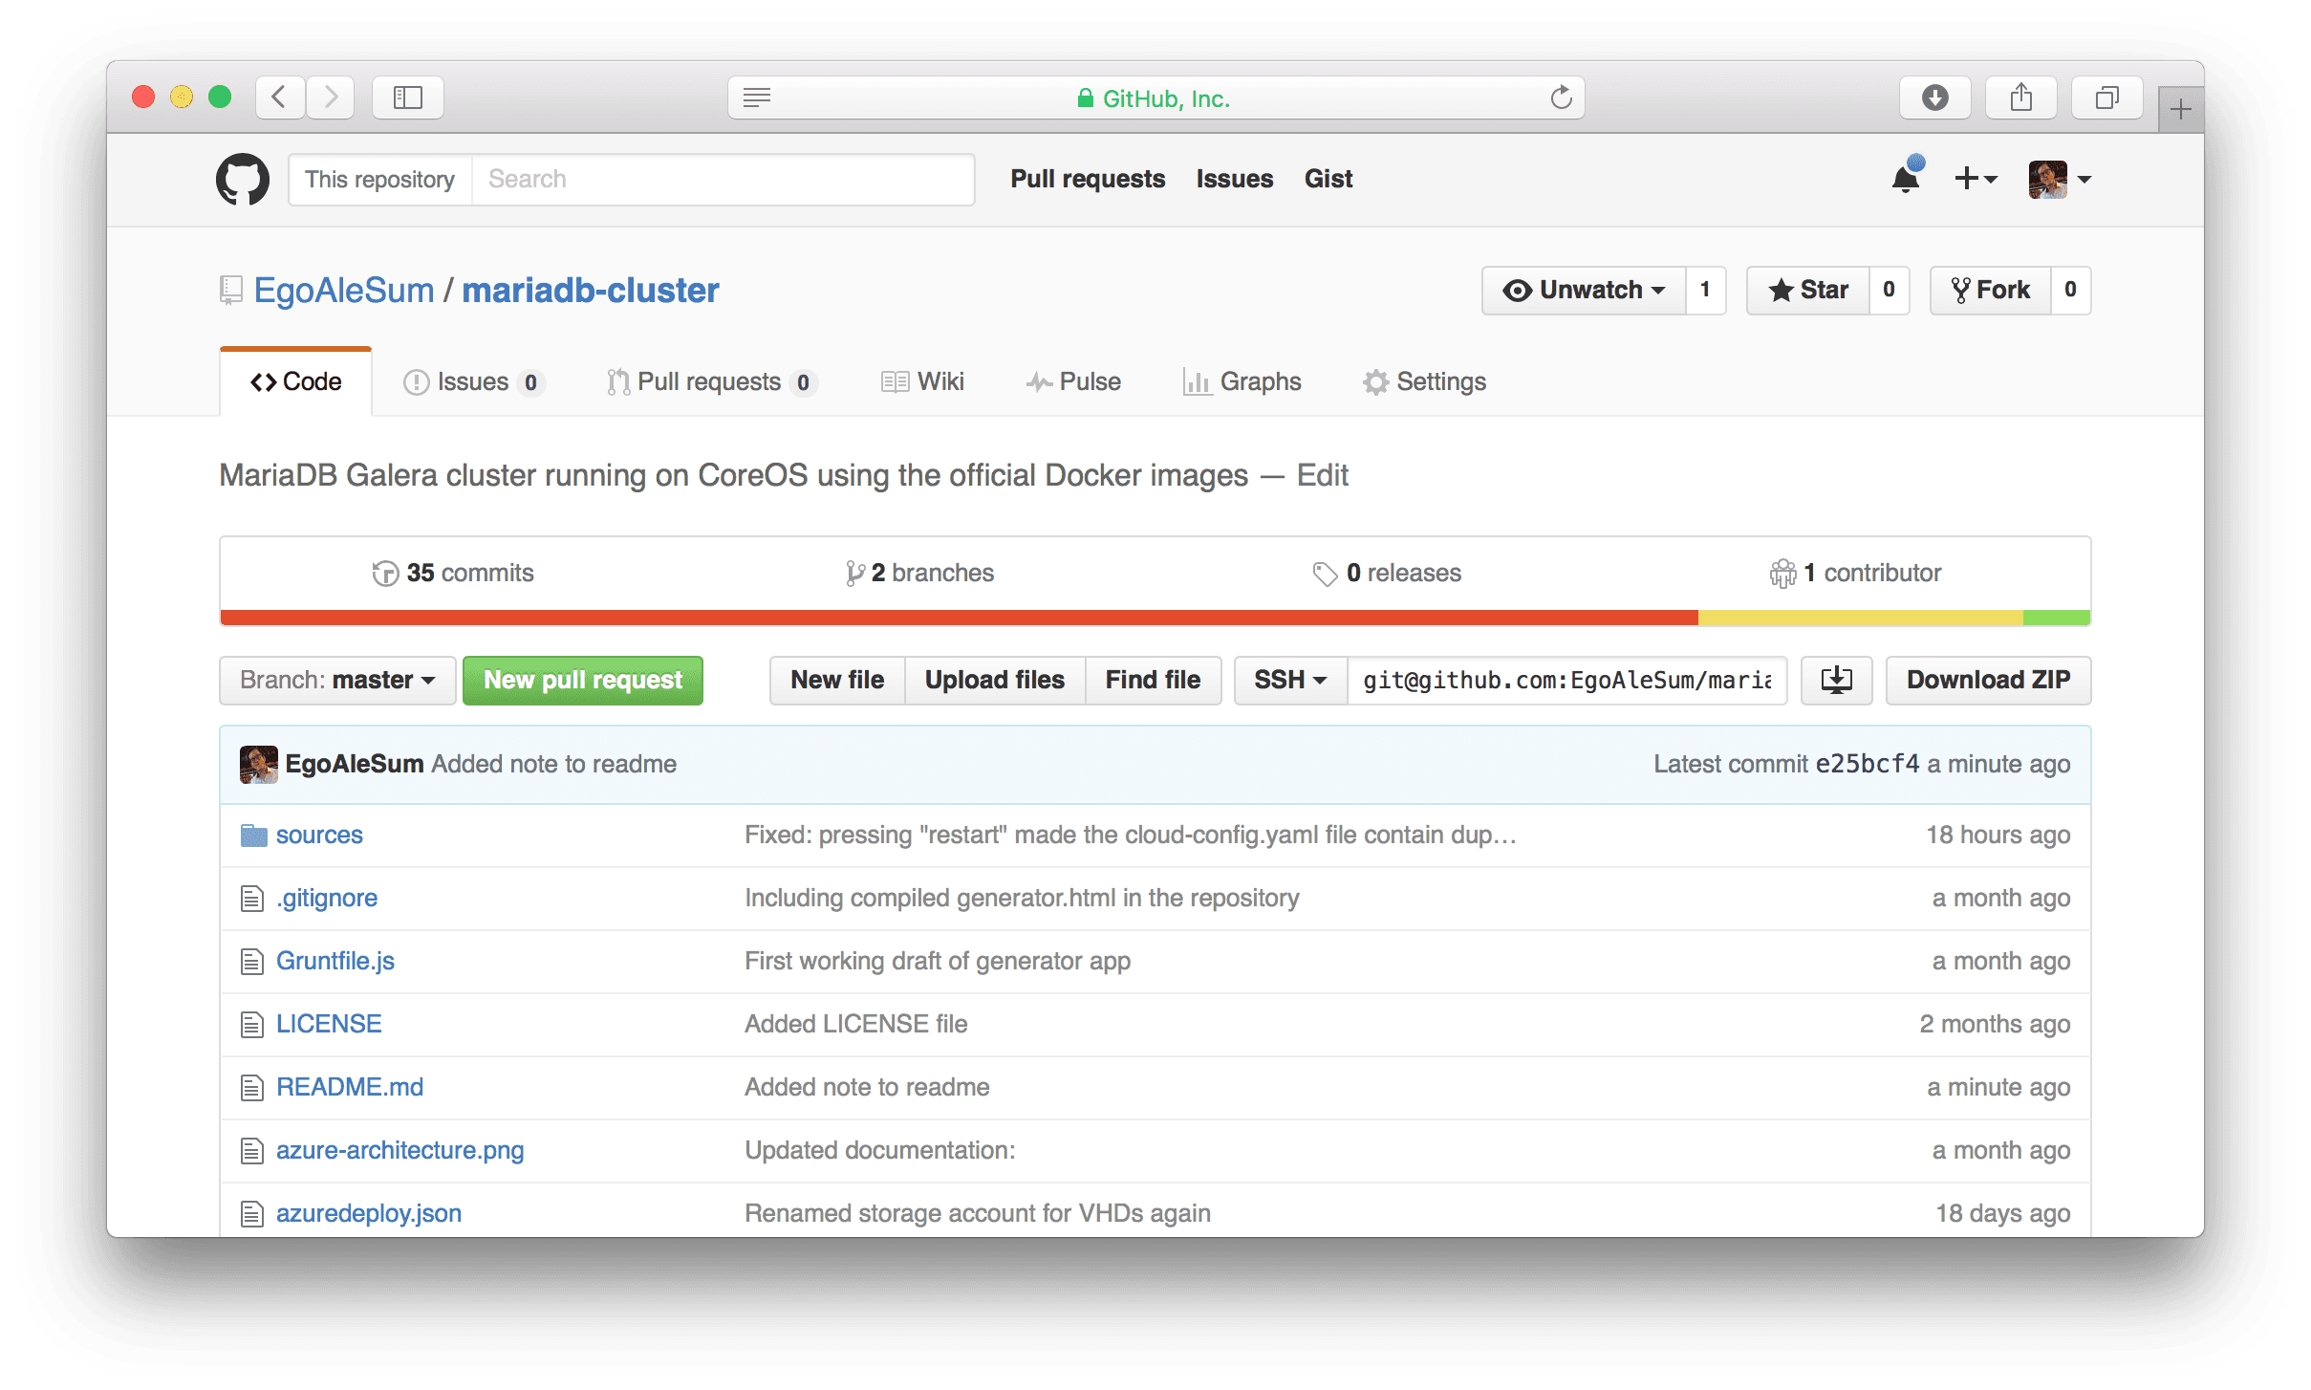
Task: Open the repository Pull requests tab
Action: tap(712, 381)
